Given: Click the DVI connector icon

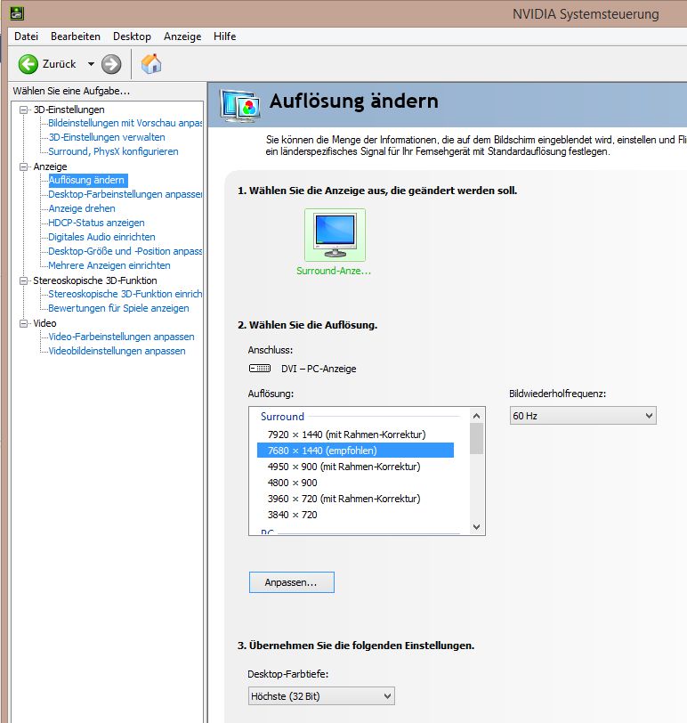Looking at the screenshot, I should 260,369.
